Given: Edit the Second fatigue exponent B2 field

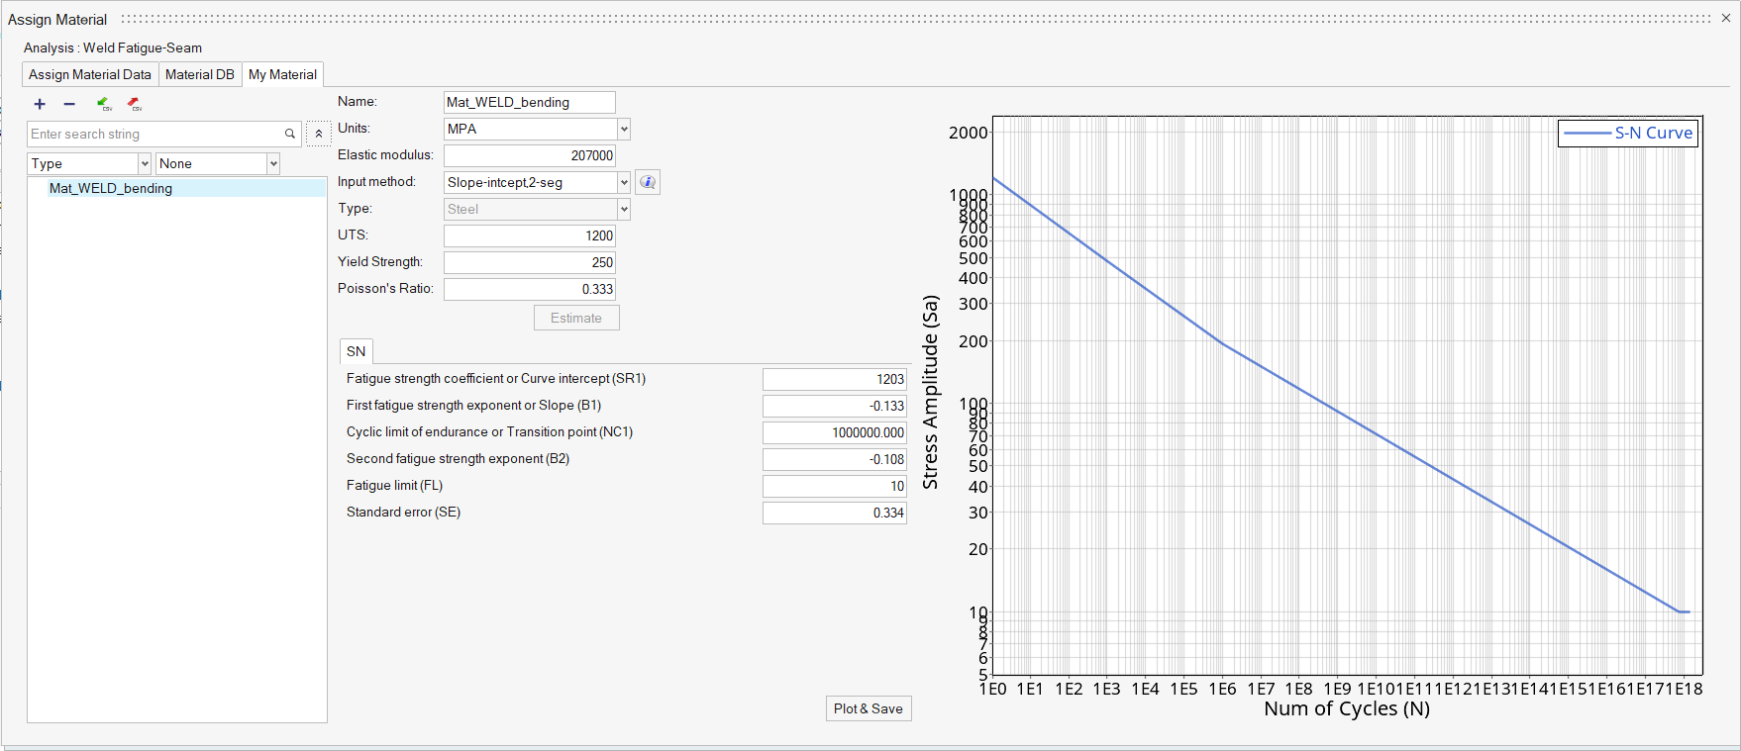Looking at the screenshot, I should pyautogui.click(x=835, y=459).
